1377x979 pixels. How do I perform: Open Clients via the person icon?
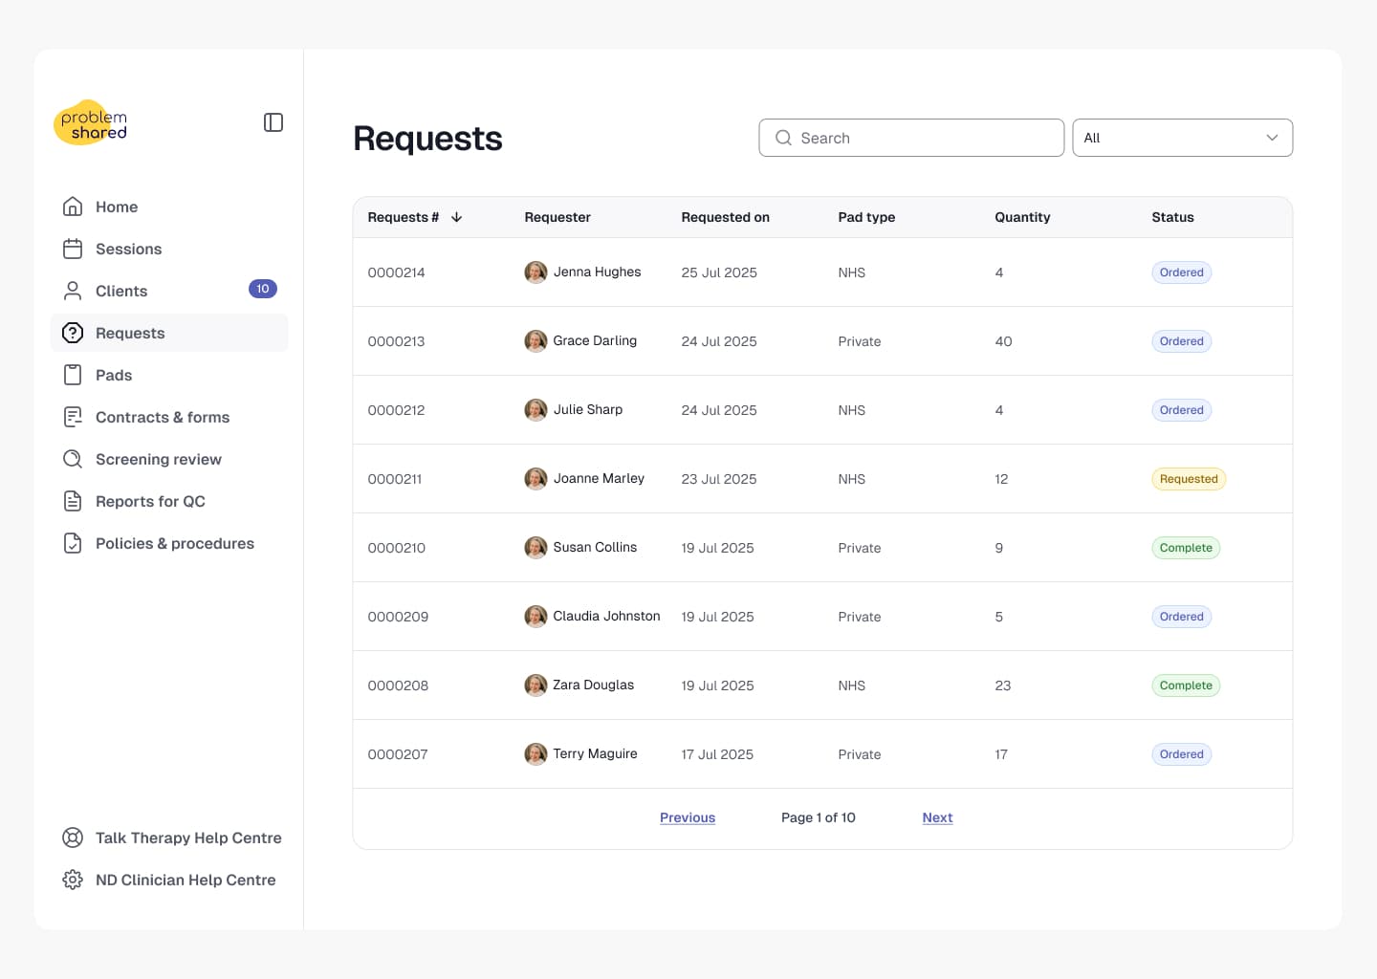point(73,291)
